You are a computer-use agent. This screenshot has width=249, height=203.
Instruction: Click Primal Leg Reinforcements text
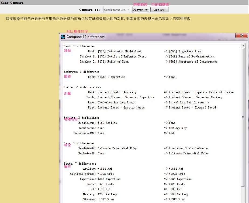pyautogui.click(x=189, y=102)
